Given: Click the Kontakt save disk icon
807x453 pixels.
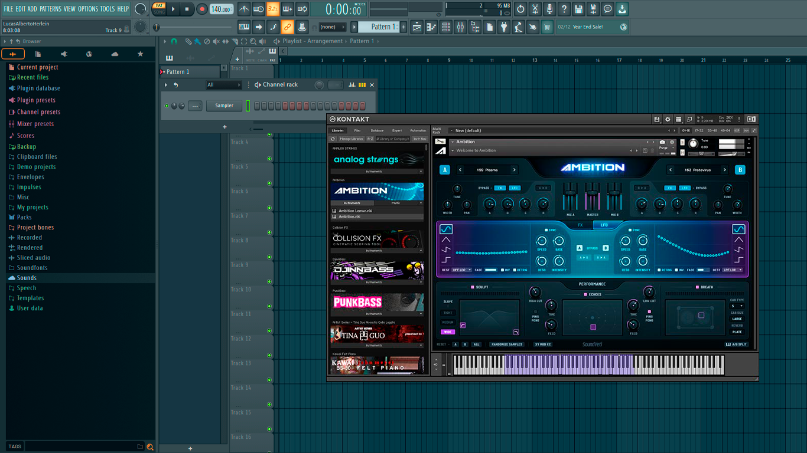Looking at the screenshot, I should 657,119.
